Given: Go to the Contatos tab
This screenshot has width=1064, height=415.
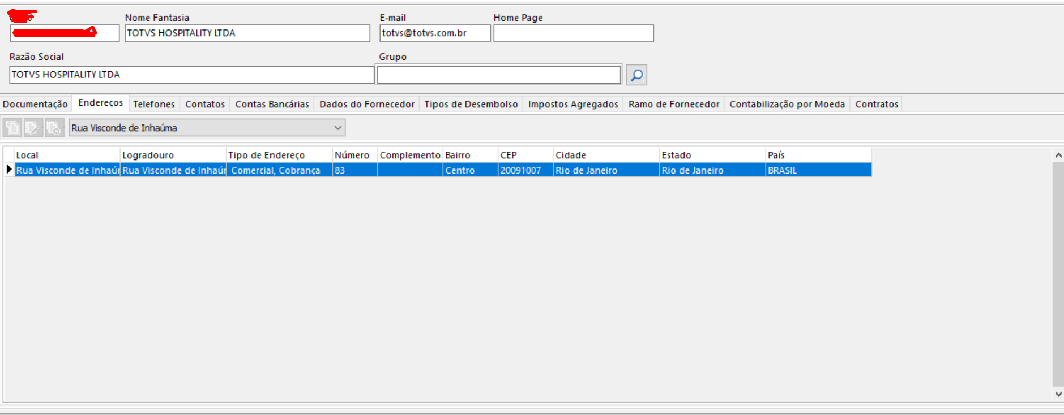Looking at the screenshot, I should click(x=205, y=104).
